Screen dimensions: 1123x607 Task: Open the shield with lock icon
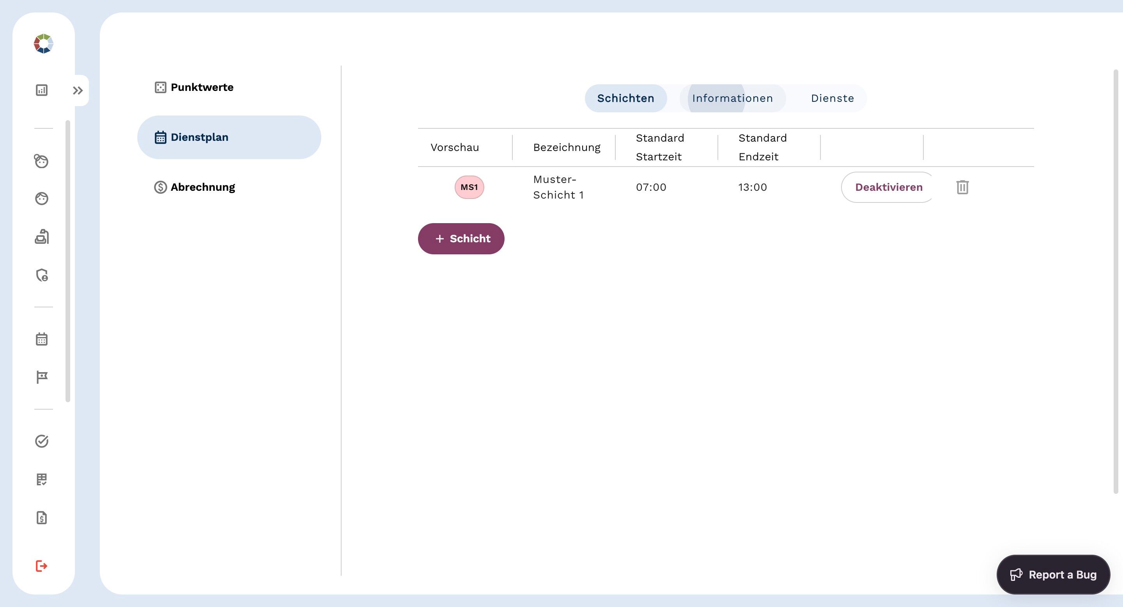click(x=42, y=275)
